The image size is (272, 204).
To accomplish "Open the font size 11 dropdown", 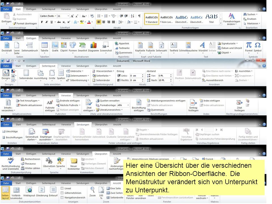I will point(68,16).
